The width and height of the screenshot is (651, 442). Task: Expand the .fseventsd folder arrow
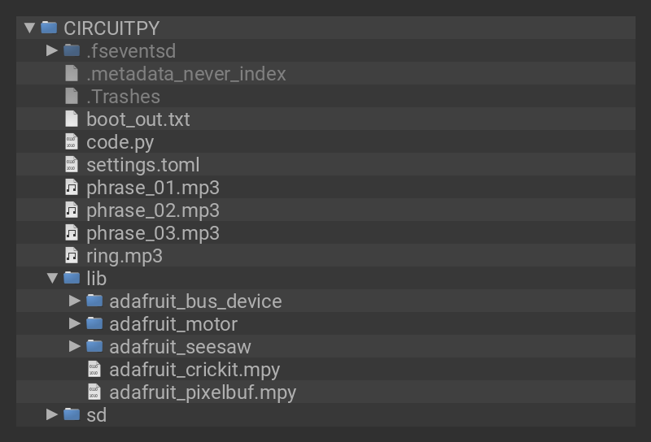(52, 50)
